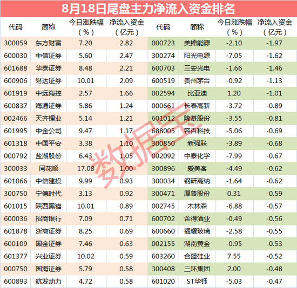Screen dimensions: 297x288
Task: Select stock name 中国平安
Action: [49, 143]
